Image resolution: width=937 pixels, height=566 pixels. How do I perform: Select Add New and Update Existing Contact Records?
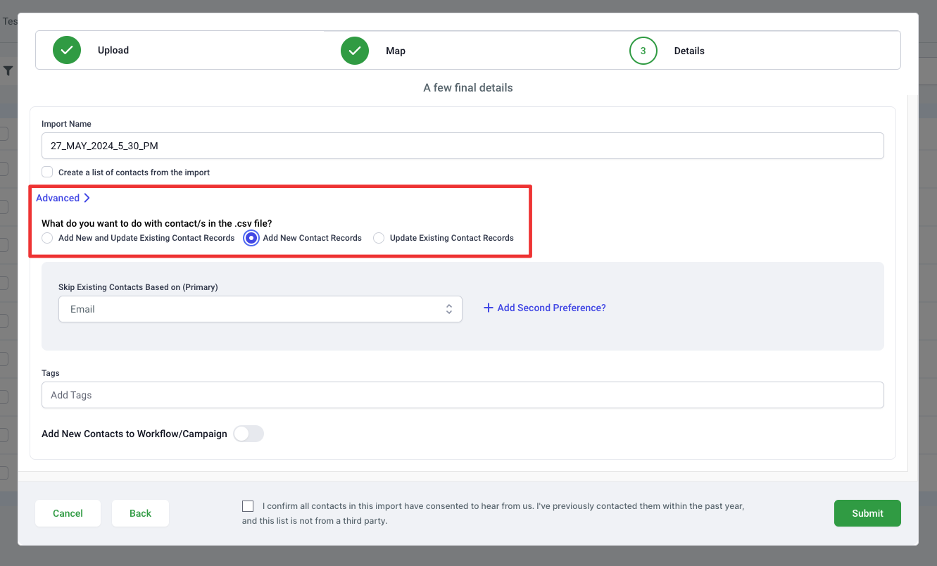(x=47, y=238)
